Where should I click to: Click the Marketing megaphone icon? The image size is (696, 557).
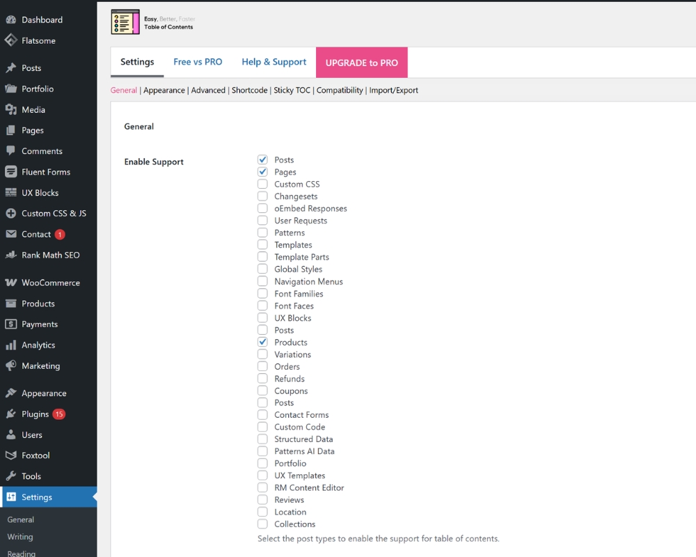(11, 366)
